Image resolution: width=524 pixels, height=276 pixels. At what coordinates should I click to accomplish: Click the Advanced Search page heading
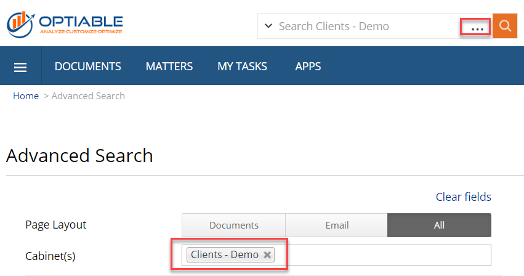79,156
